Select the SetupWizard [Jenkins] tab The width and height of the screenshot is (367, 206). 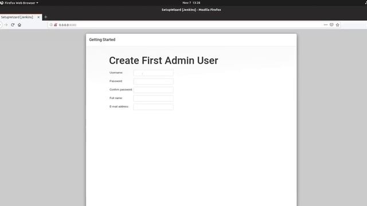21,17
